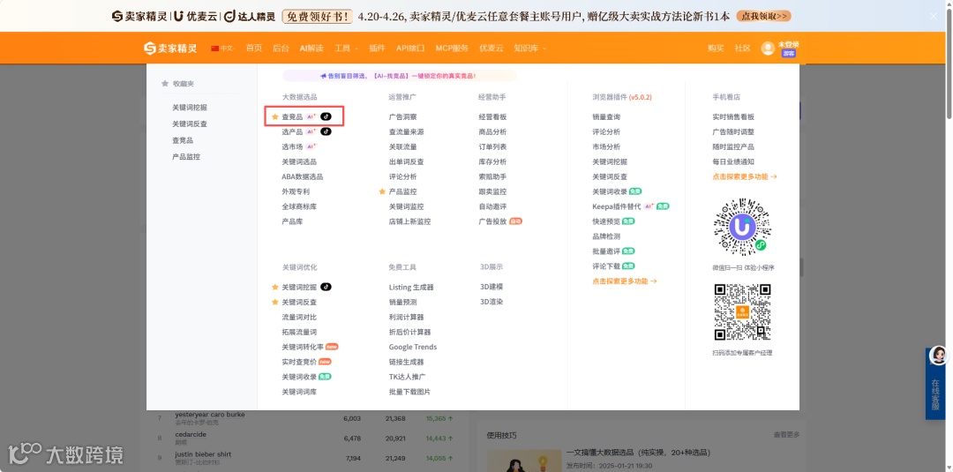Viewport: 953px width, 472px height.
Task: Click the star icon beside 查竞品
Action: [274, 116]
